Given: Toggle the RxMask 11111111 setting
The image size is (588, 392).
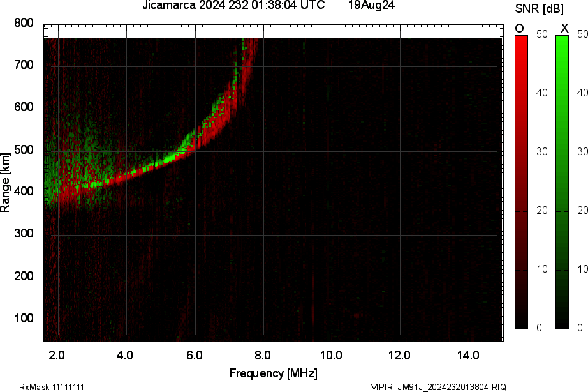Looking at the screenshot, I should 52,386.
